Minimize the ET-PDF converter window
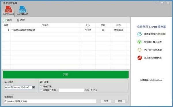173x107 pixels. 156,3
